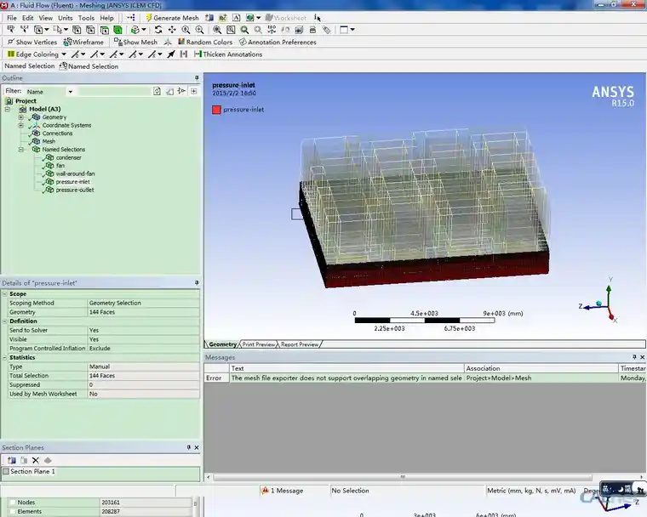The width and height of the screenshot is (647, 517).
Task: Close the Messages panel
Action: click(642, 357)
